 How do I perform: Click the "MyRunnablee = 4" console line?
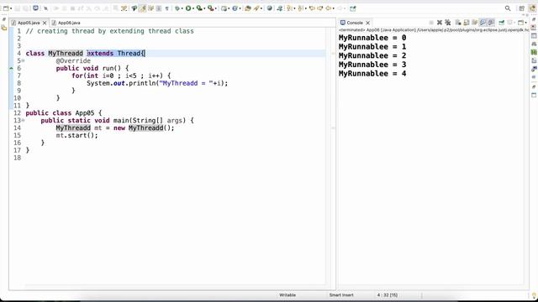(372, 73)
